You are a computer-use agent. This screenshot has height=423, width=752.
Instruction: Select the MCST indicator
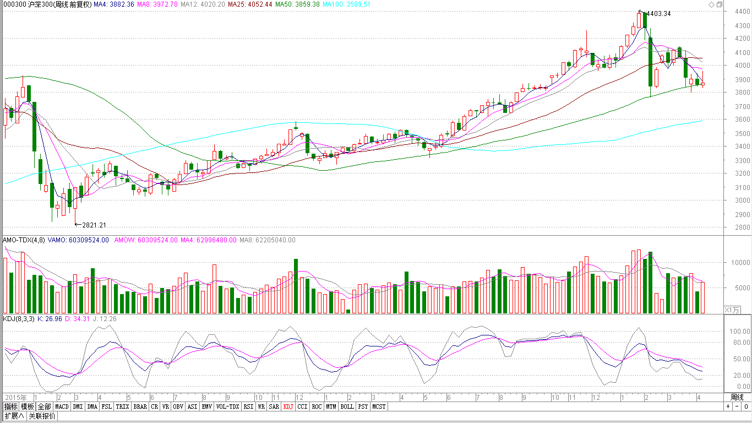click(x=379, y=406)
